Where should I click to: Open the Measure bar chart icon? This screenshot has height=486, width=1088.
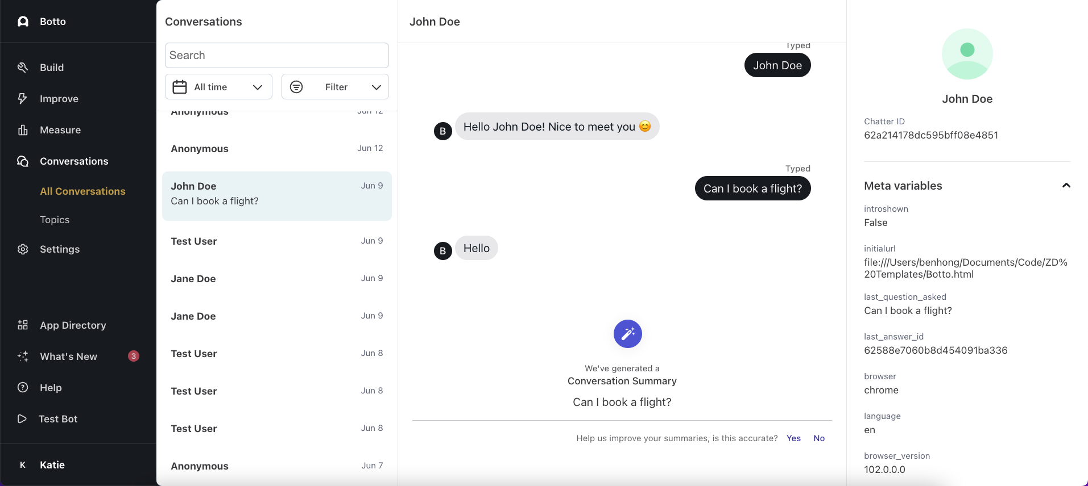pos(23,130)
